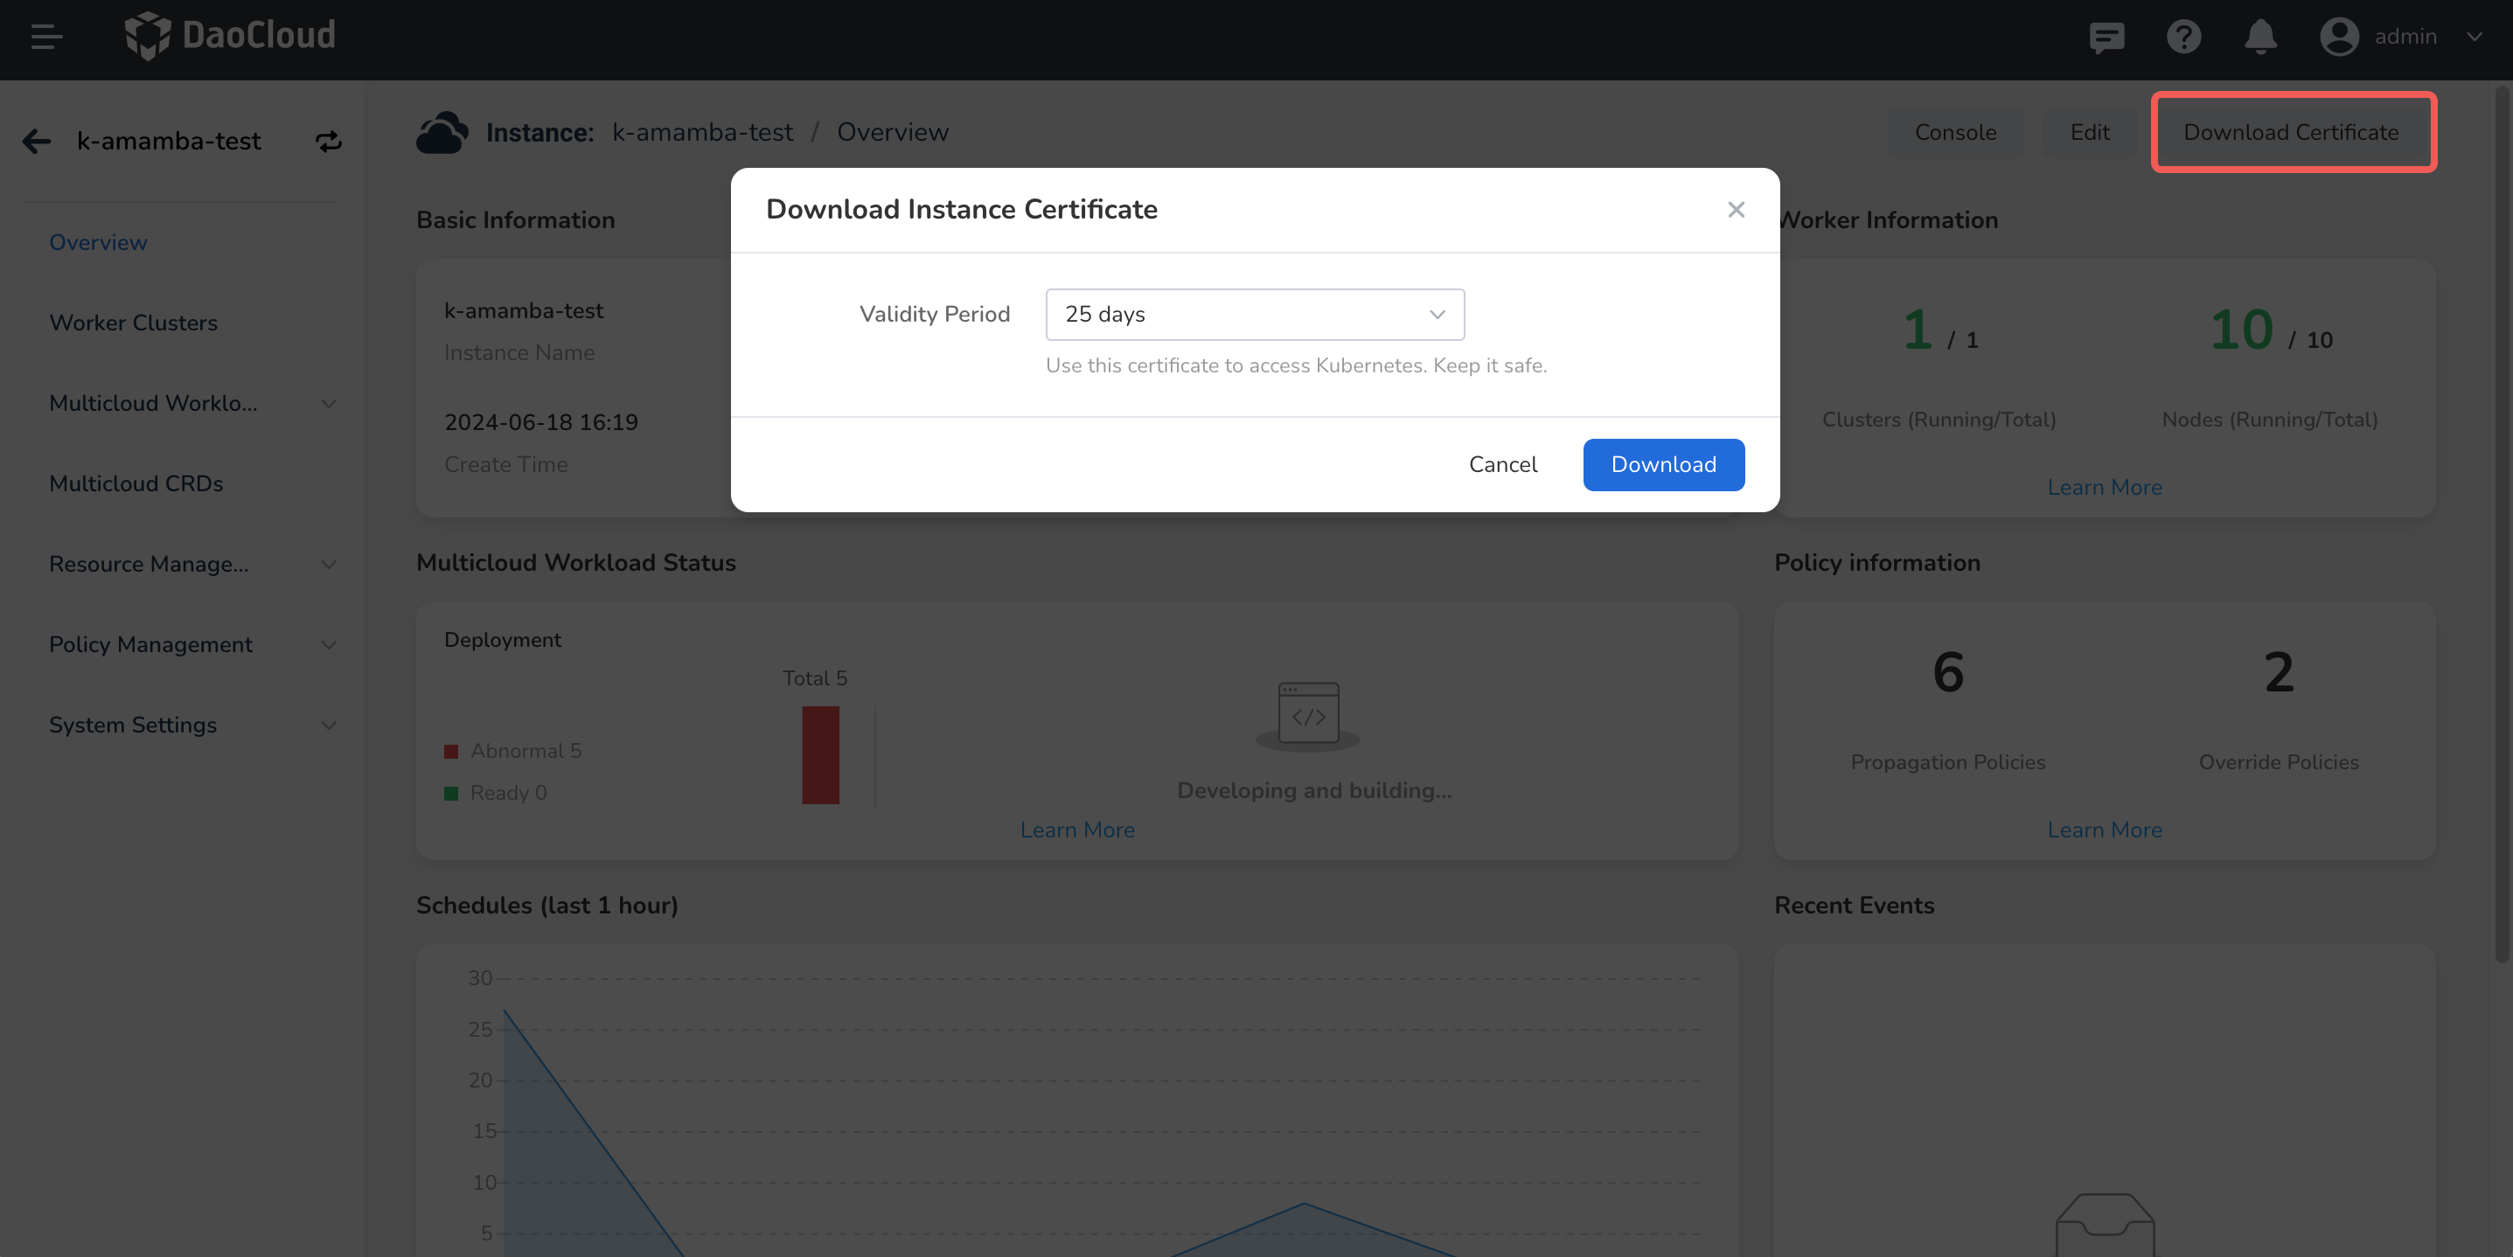2513x1257 pixels.
Task: Click the green Ready legend swatch
Action: pyautogui.click(x=450, y=793)
